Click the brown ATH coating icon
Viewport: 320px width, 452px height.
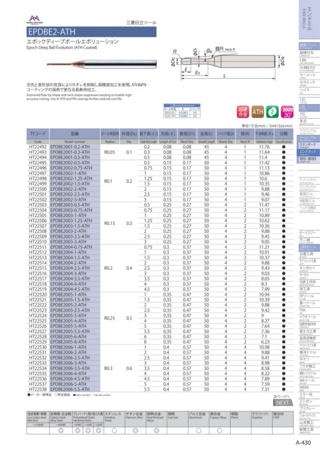[x=257, y=112]
